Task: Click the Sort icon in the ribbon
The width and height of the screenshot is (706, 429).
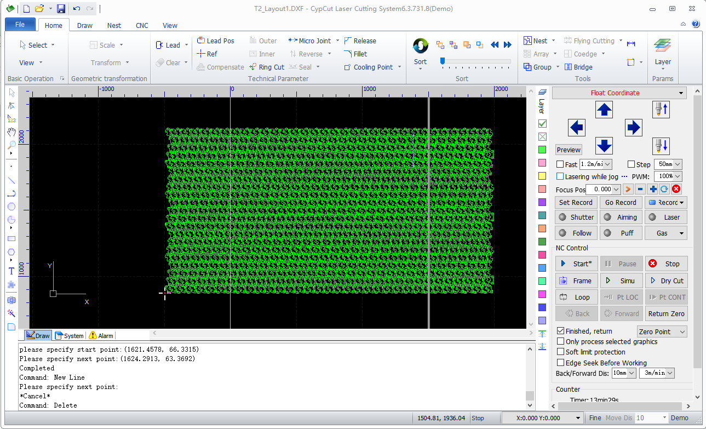Action: [420, 46]
